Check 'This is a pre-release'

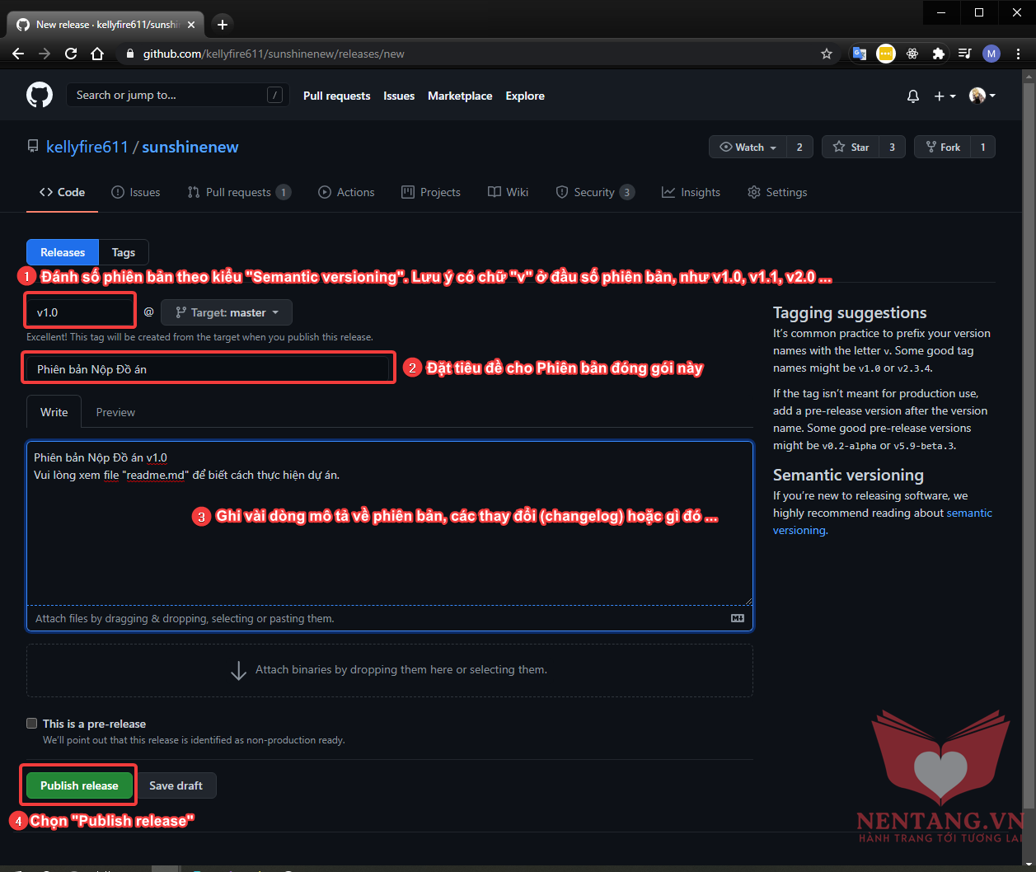[32, 724]
